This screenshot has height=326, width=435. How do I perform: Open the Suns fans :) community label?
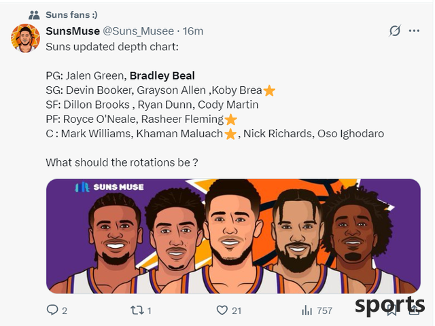coord(71,15)
